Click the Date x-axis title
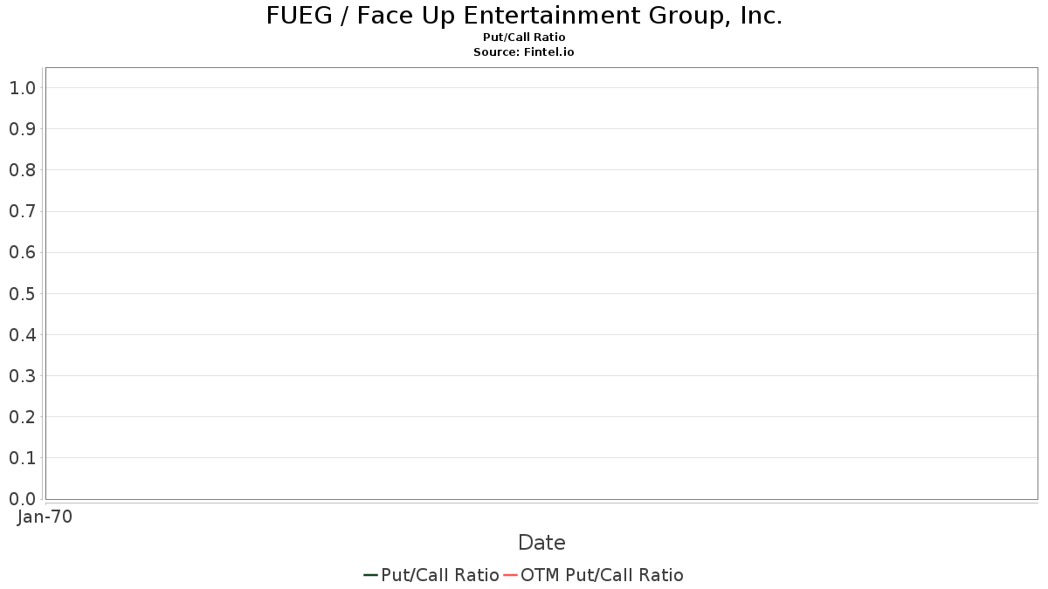 click(x=541, y=543)
